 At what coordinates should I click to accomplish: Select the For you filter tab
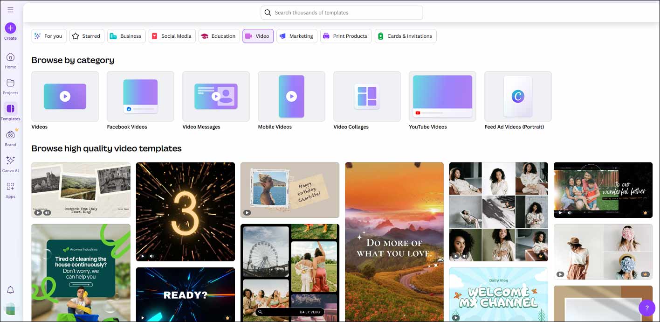coord(49,36)
